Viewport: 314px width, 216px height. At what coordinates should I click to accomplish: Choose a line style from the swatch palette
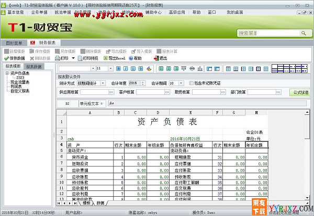289,68
